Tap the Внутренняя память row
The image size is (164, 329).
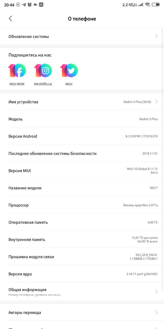82,240
